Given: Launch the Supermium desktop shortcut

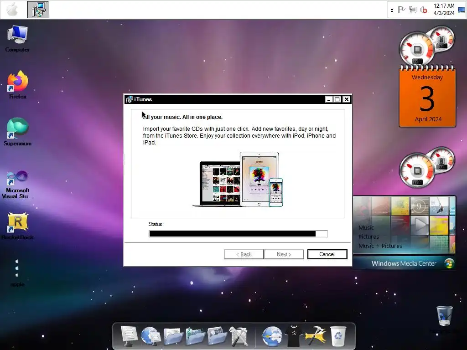Looking at the screenshot, I should [x=18, y=132].
